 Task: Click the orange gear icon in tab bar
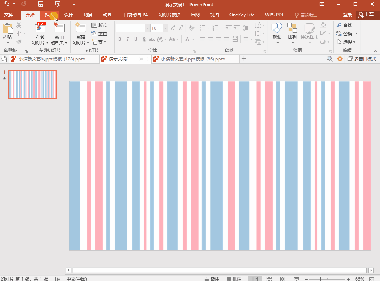click(x=340, y=59)
